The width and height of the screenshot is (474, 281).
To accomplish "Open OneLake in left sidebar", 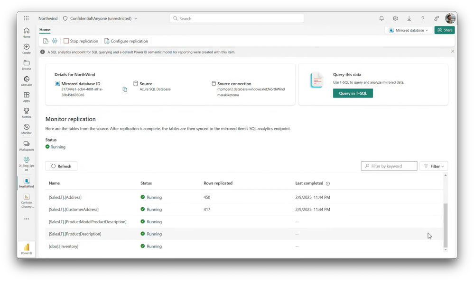I will click(x=27, y=81).
